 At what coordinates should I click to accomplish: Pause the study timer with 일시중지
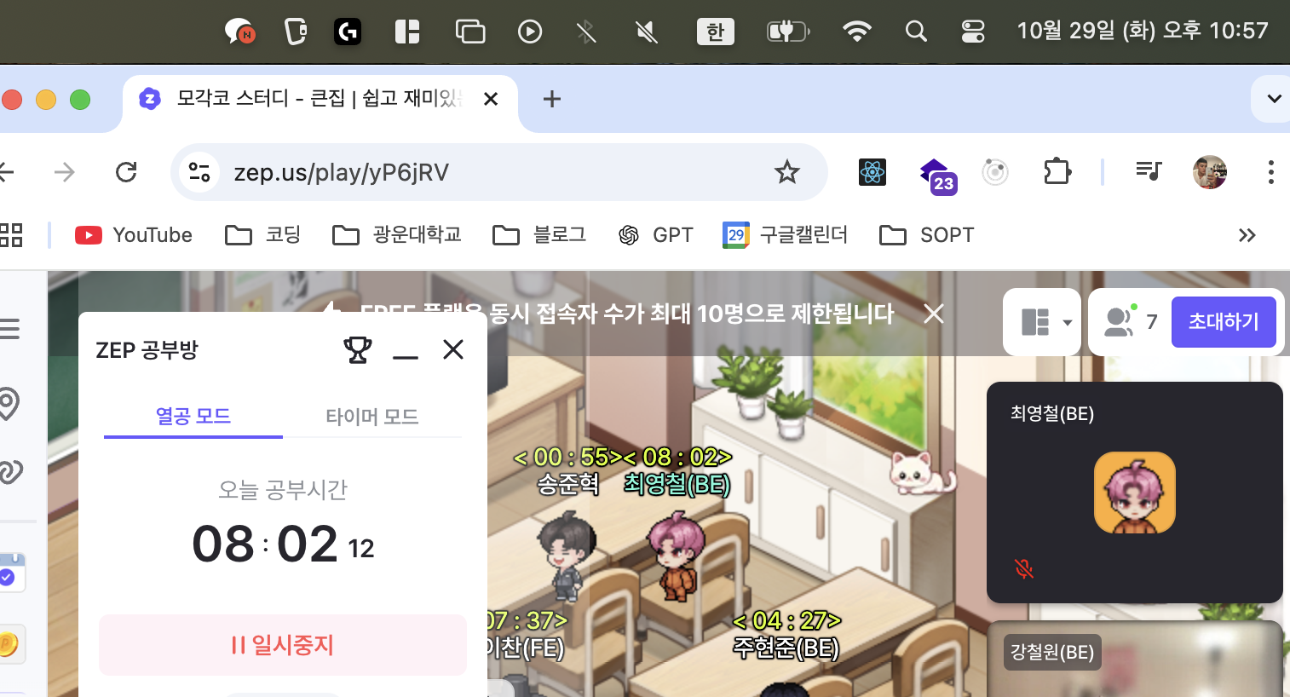(x=283, y=645)
